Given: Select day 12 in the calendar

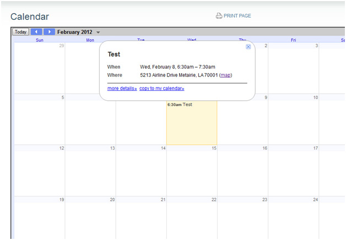Looking at the screenshot, I should (62, 148).
